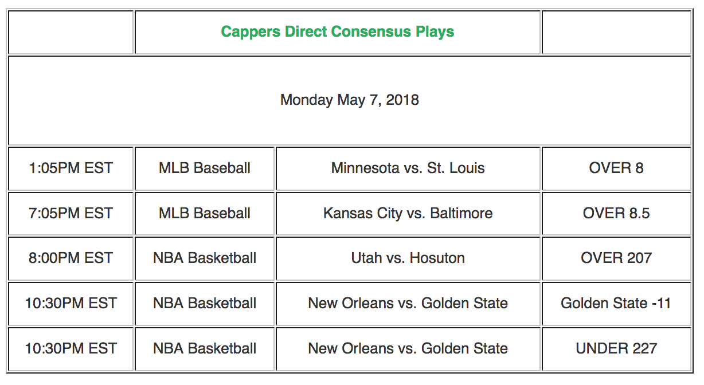Click the OVER 8.5 pick

[616, 214]
